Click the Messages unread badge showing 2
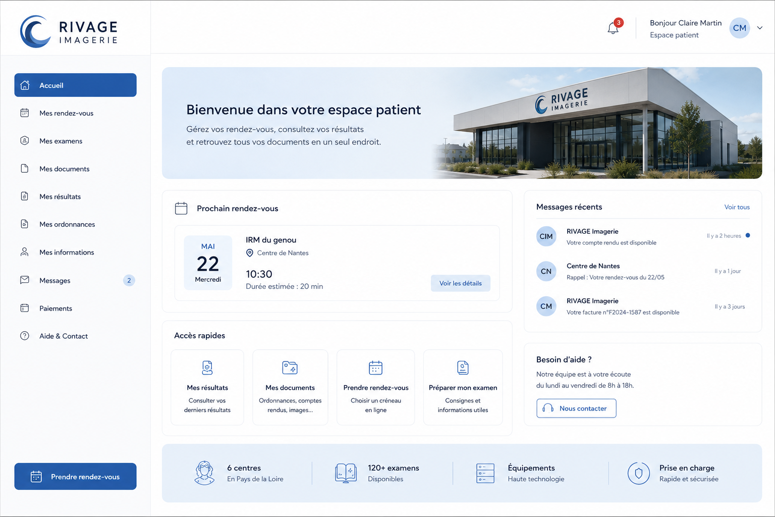The width and height of the screenshot is (775, 517). pos(129,280)
